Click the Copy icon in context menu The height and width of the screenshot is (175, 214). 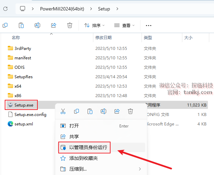coord(77,111)
